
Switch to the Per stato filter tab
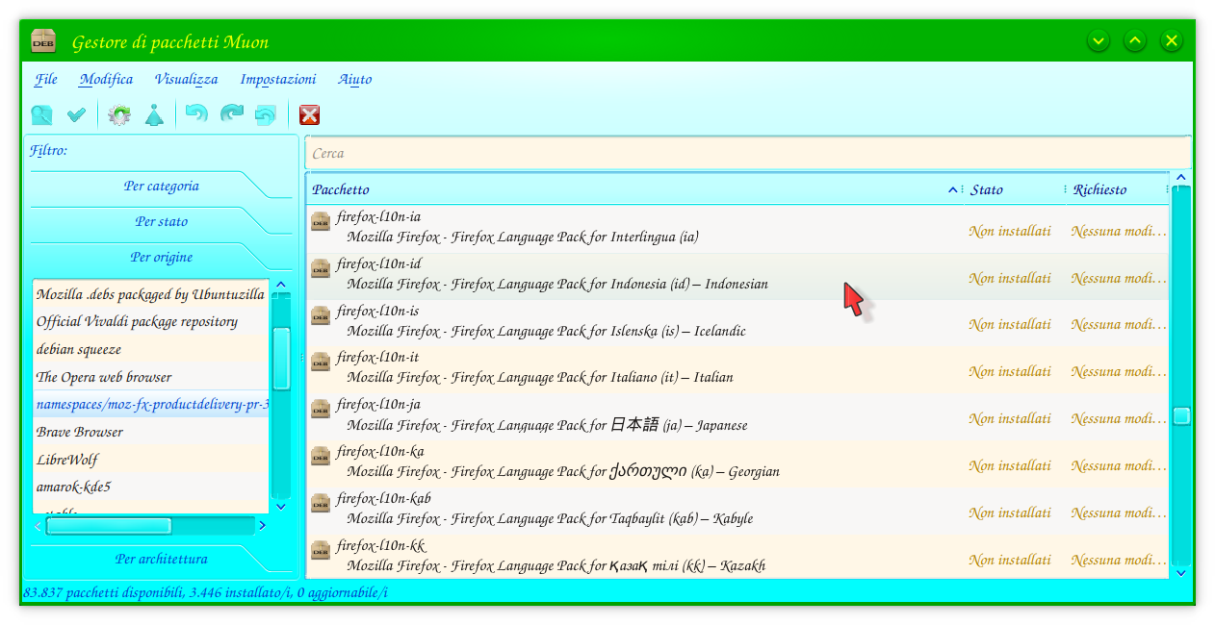point(161,221)
